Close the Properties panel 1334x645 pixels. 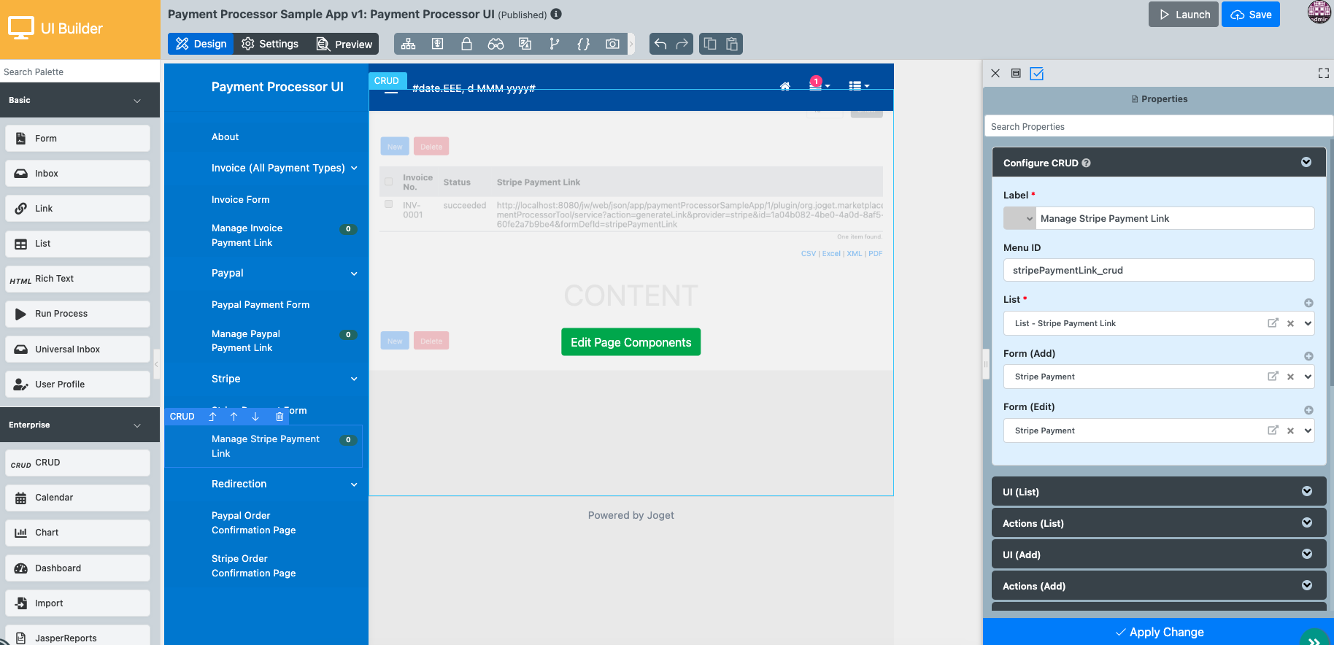coord(995,73)
